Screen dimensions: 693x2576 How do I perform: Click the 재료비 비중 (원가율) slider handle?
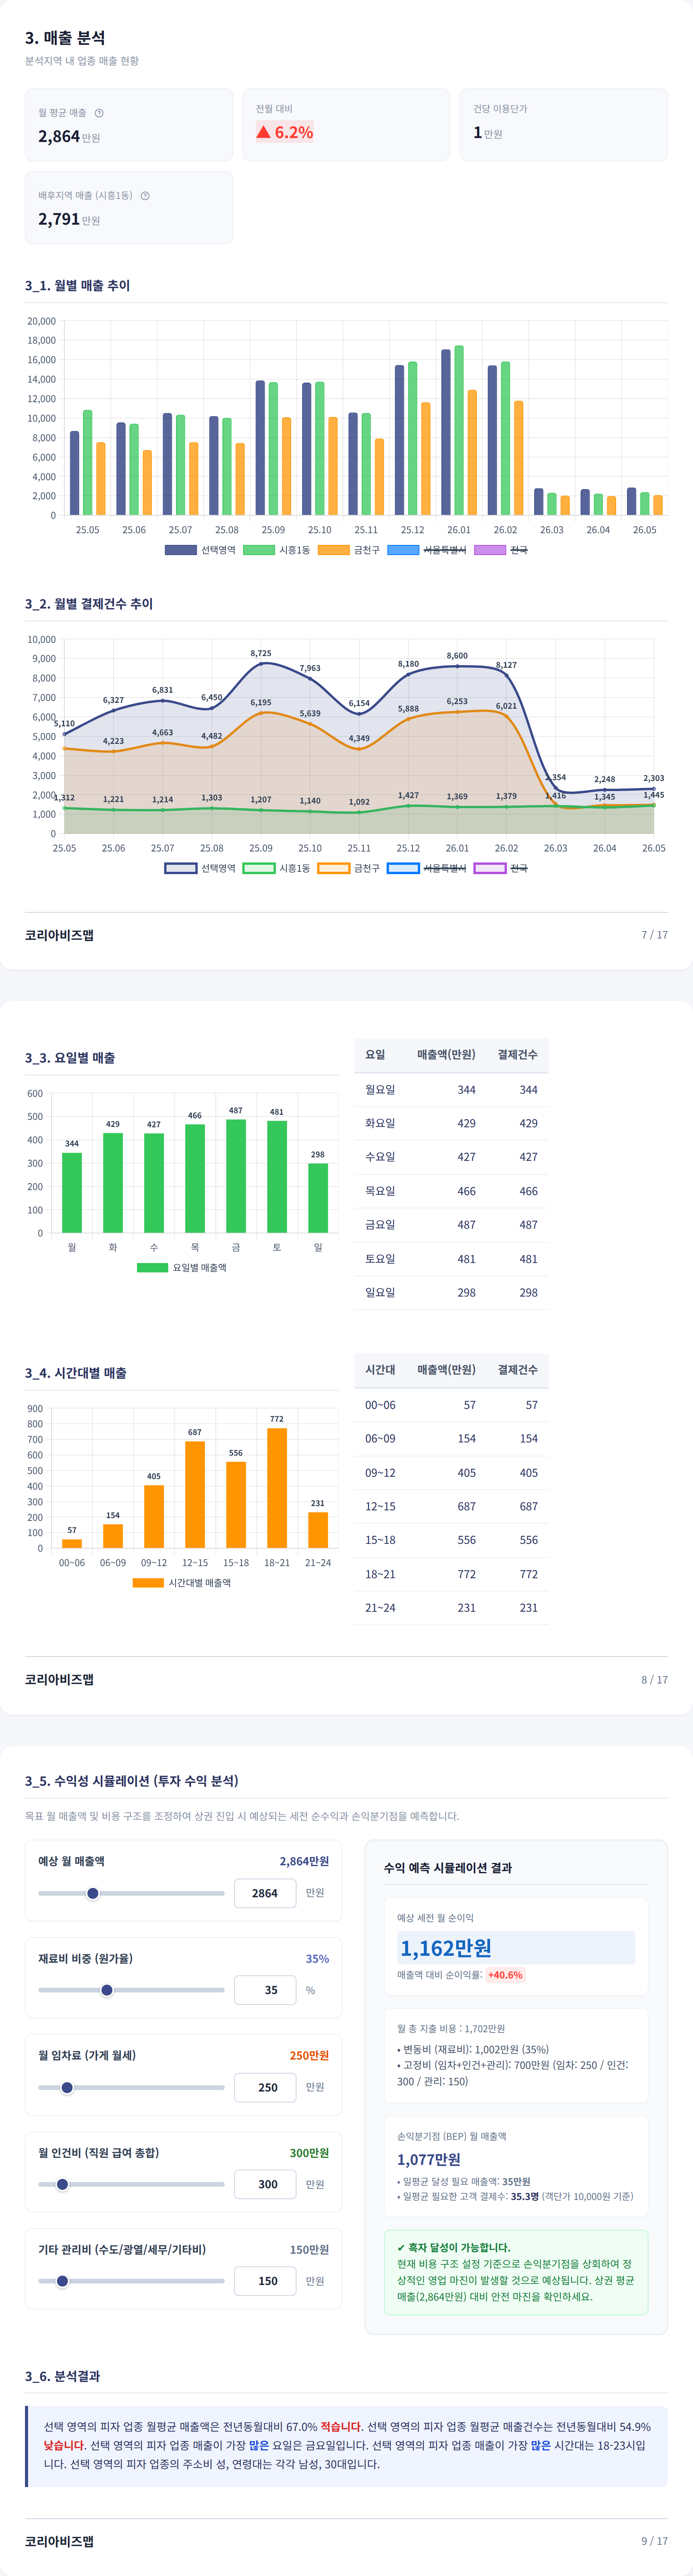107,1990
